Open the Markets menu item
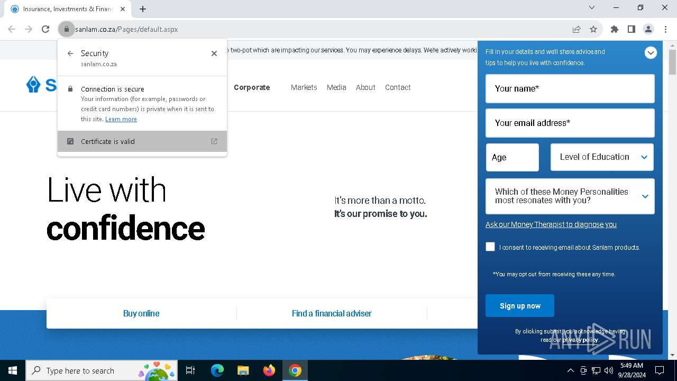This screenshot has width=677, height=381. [304, 87]
